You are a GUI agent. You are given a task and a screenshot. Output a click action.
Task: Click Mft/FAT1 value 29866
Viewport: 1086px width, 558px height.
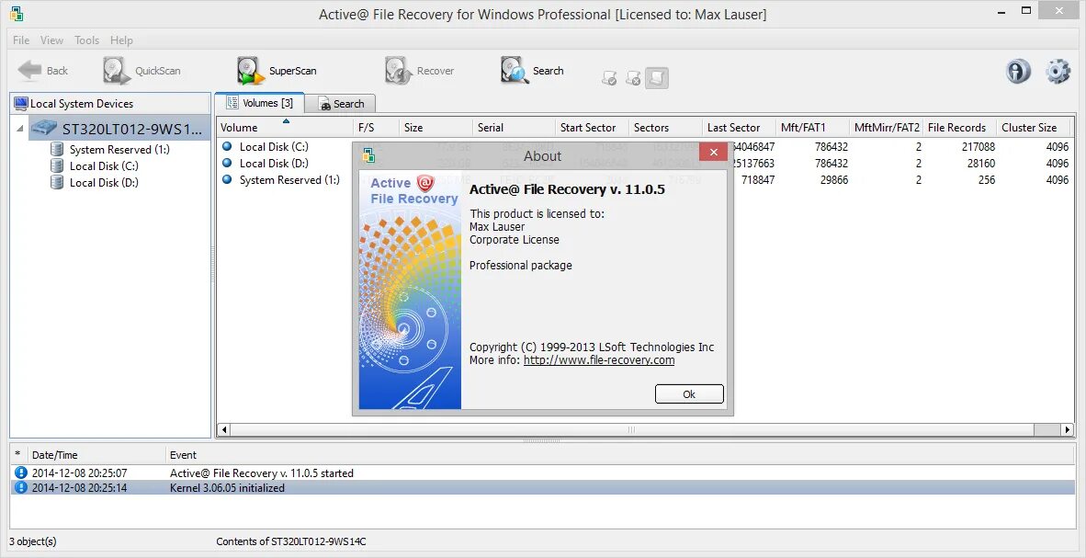coord(833,180)
